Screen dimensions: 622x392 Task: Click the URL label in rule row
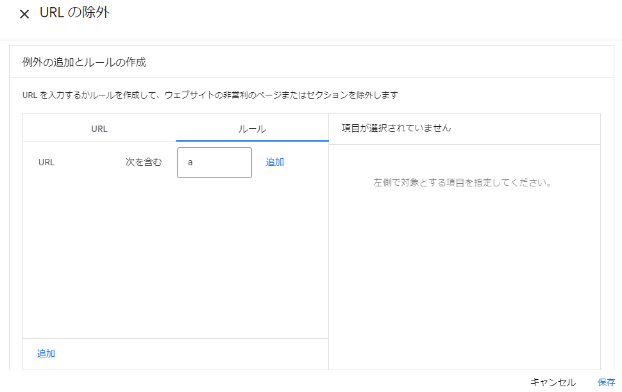point(46,162)
